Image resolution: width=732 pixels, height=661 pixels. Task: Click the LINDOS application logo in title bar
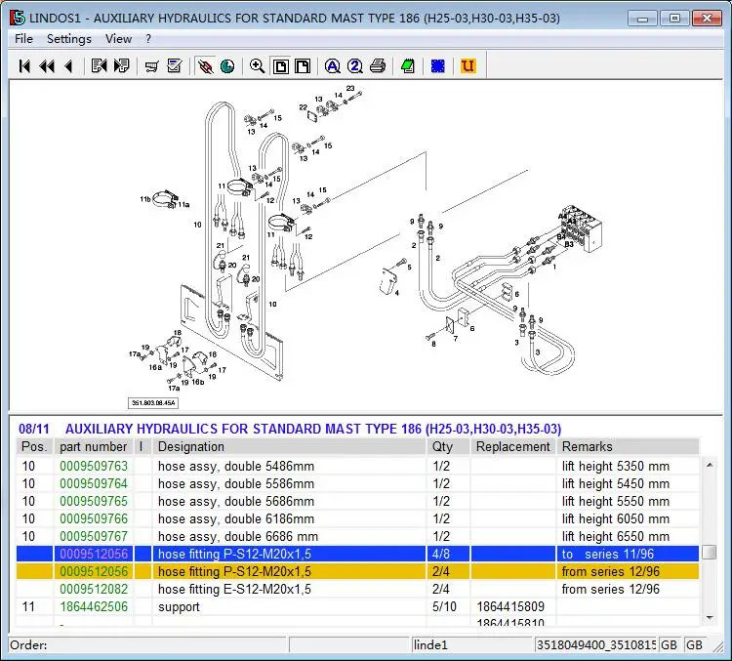pyautogui.click(x=18, y=19)
